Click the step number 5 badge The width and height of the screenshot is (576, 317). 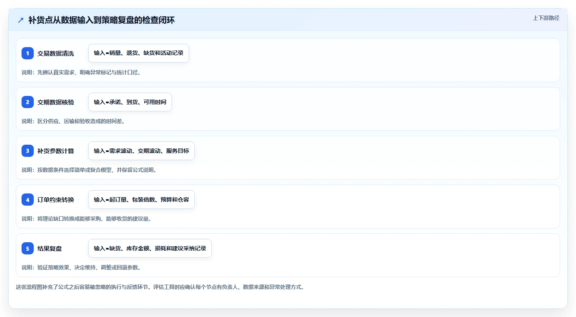pyautogui.click(x=28, y=248)
